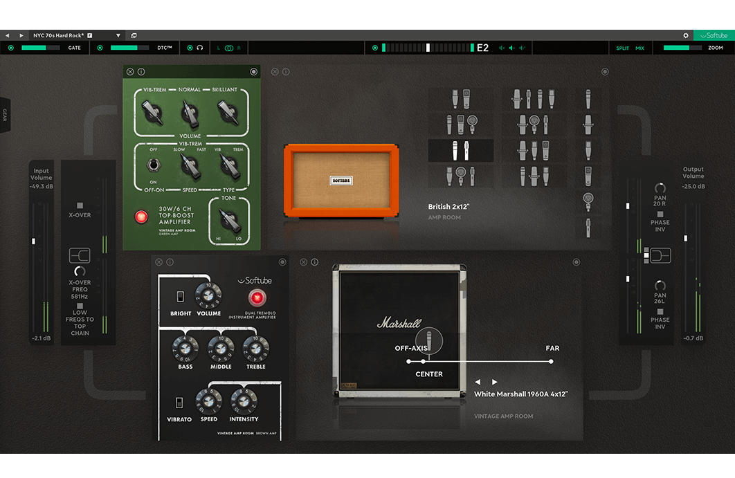This screenshot has width=735, height=478.
Task: Adjust the ZOOM slider
Action: click(x=682, y=48)
